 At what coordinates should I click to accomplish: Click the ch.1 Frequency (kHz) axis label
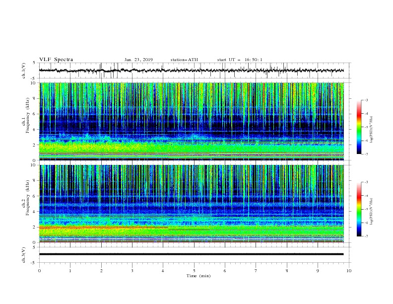[x=26, y=115]
